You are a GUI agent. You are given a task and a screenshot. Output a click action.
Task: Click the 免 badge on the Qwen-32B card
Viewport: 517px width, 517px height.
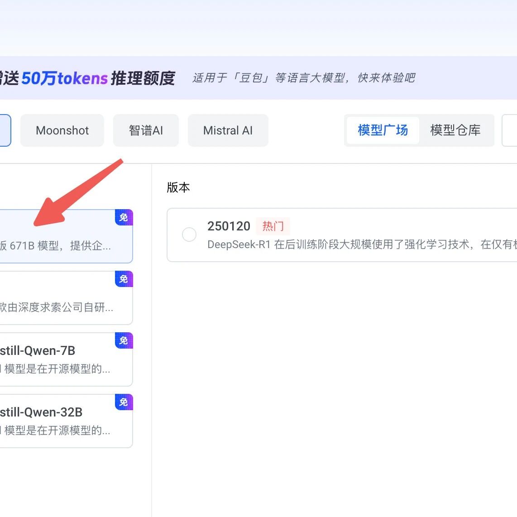click(124, 402)
